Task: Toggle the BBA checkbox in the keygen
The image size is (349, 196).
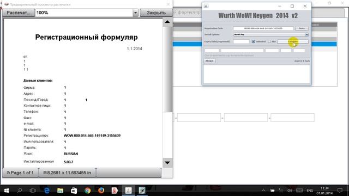Action: tap(269, 41)
